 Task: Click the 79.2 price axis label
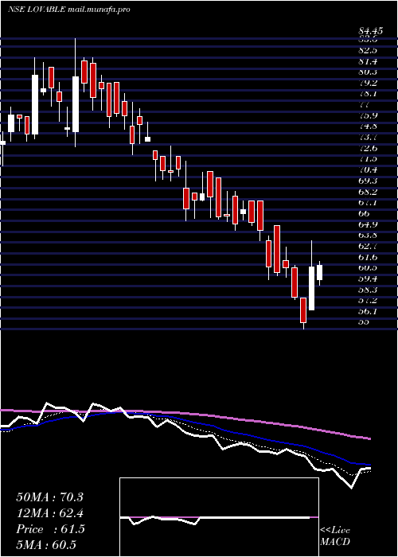pos(368,83)
